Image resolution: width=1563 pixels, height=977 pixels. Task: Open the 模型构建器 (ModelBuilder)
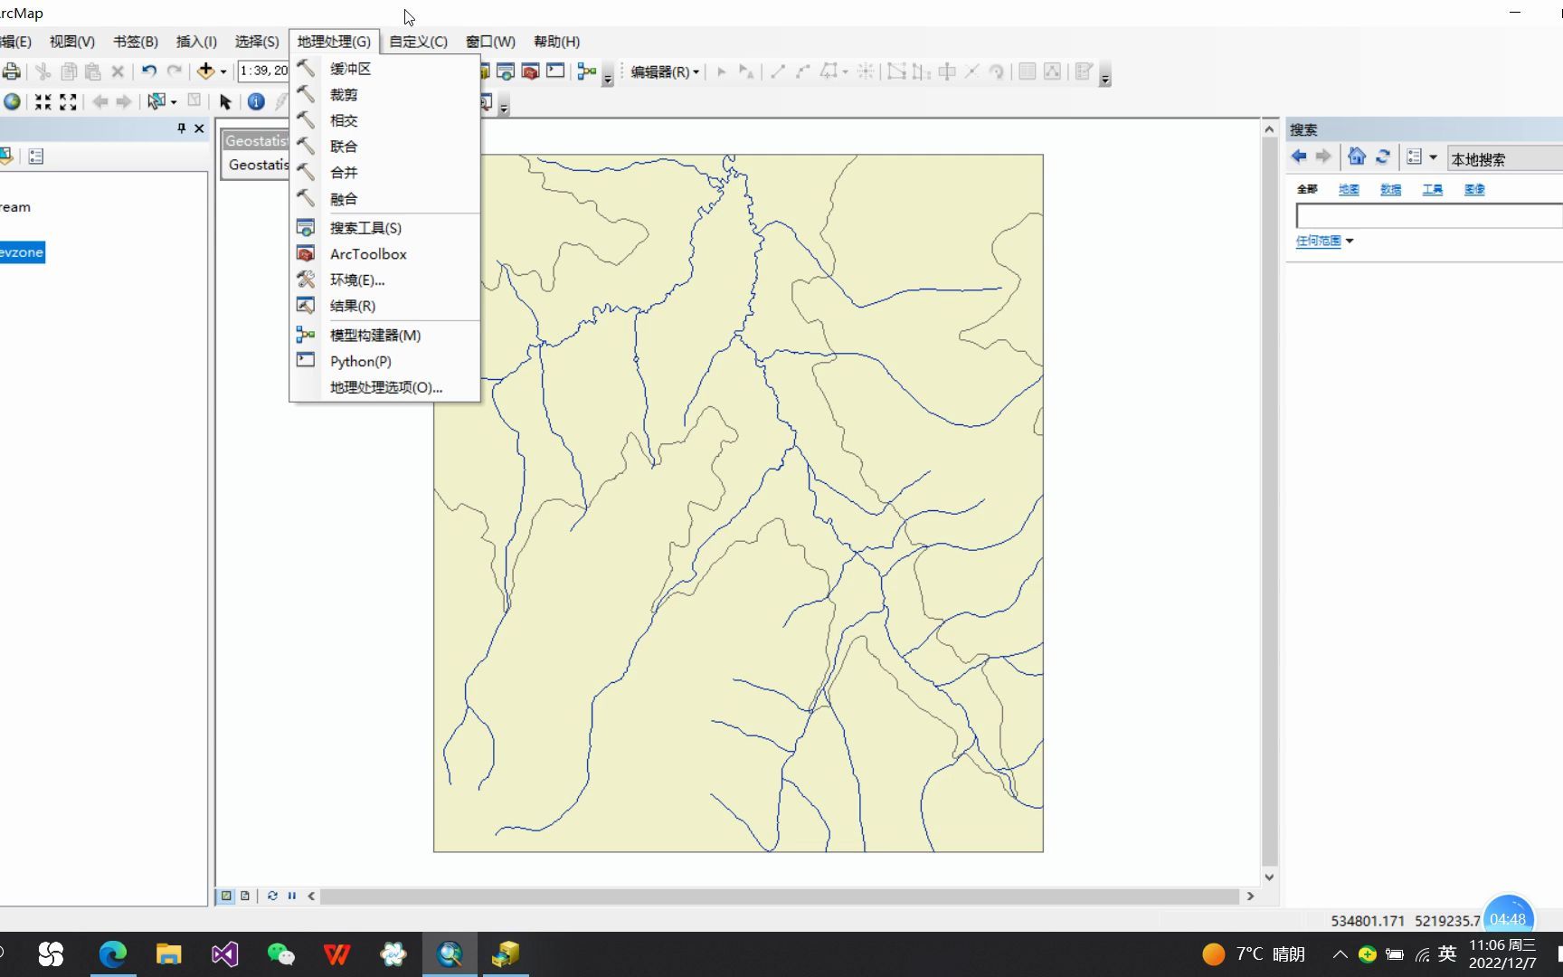[374, 335]
